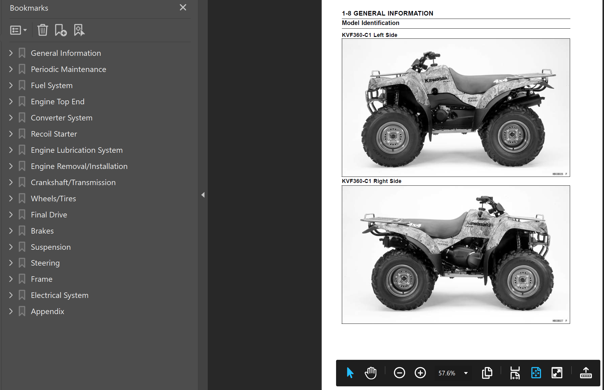604x390 pixels.
Task: Activate the selection arrow tool
Action: (x=350, y=373)
